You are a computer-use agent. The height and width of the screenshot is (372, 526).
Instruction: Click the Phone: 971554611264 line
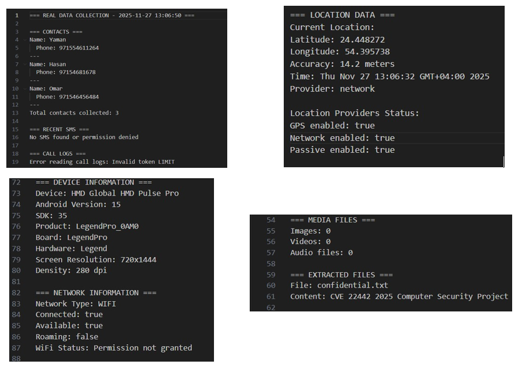(x=67, y=48)
